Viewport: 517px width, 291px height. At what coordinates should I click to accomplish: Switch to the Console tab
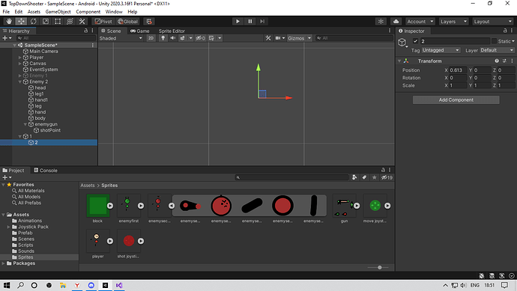[46, 171]
